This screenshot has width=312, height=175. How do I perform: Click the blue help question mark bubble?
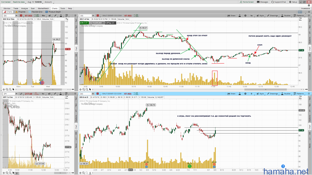(x=283, y=166)
